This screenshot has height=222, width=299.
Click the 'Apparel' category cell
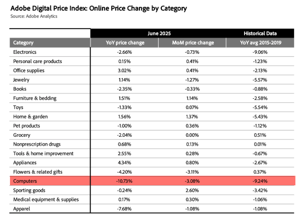[22, 209]
